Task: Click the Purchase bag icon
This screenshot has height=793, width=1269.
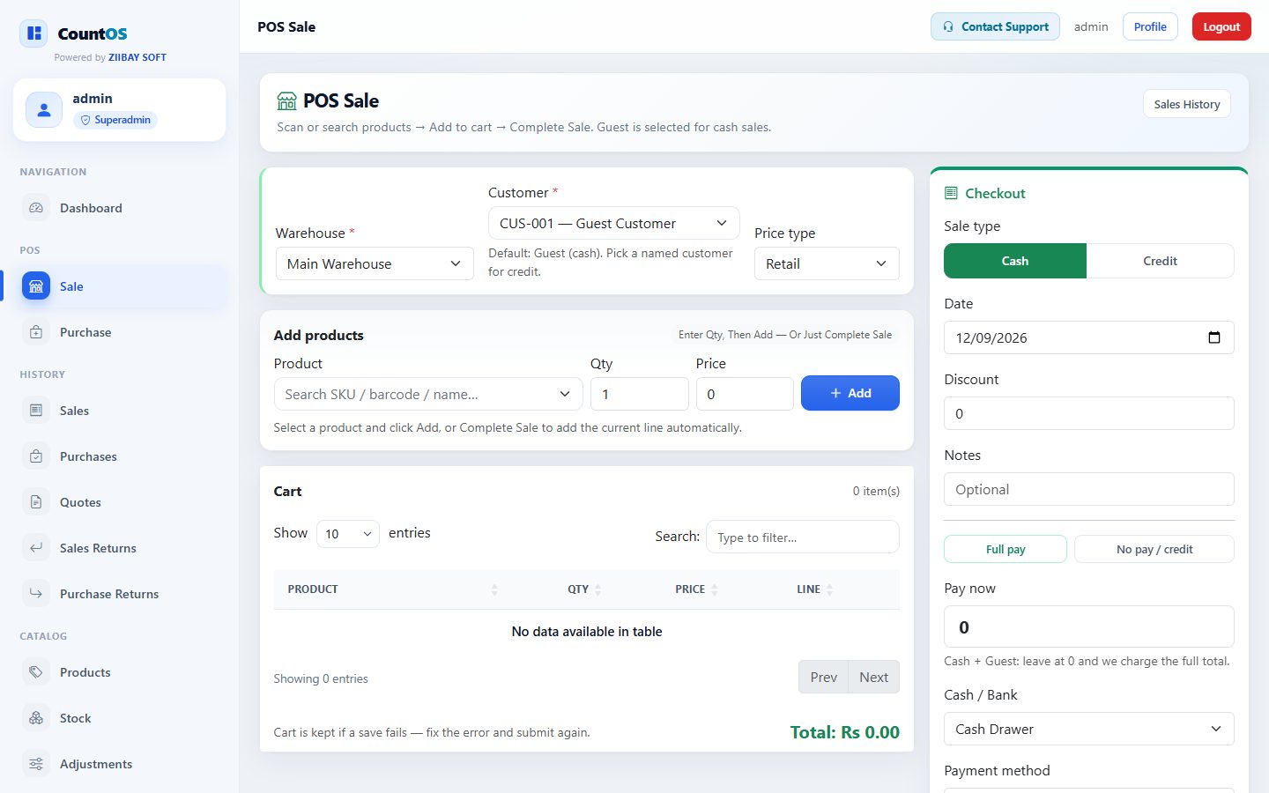Action: click(36, 332)
